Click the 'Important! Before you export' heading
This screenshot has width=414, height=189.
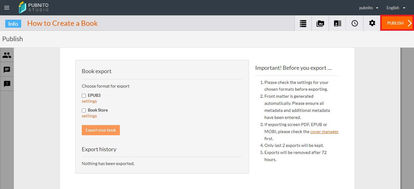click(293, 68)
